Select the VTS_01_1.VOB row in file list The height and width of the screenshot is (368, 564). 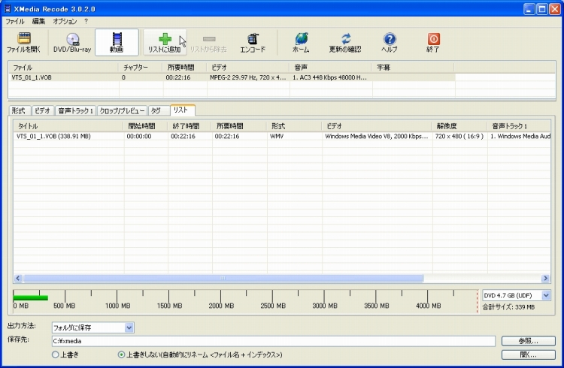coord(232,77)
